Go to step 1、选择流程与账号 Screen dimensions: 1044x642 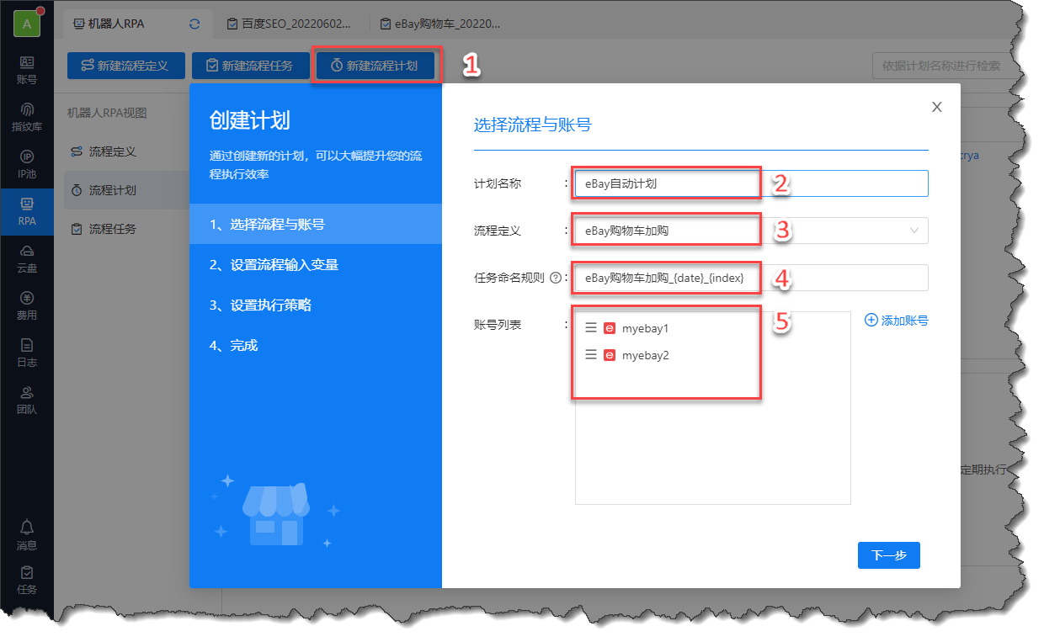click(316, 224)
